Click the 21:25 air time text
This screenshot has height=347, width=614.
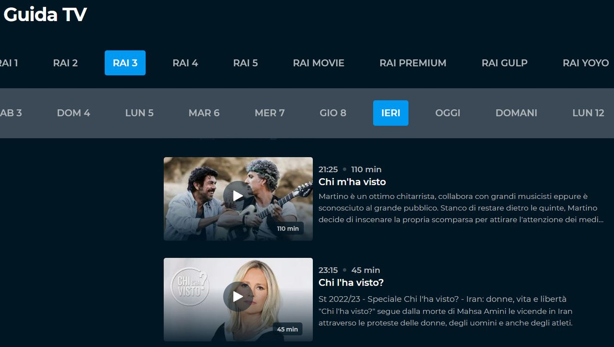(328, 169)
